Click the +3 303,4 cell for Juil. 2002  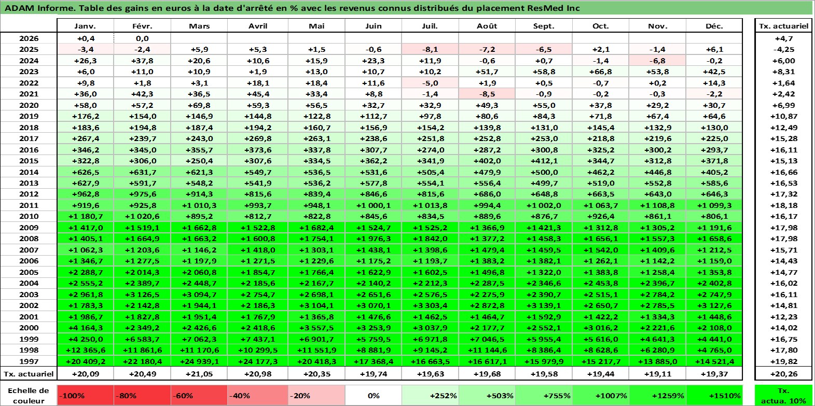click(x=430, y=305)
